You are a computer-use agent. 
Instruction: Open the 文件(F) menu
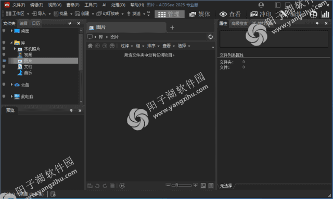(x=19, y=5)
